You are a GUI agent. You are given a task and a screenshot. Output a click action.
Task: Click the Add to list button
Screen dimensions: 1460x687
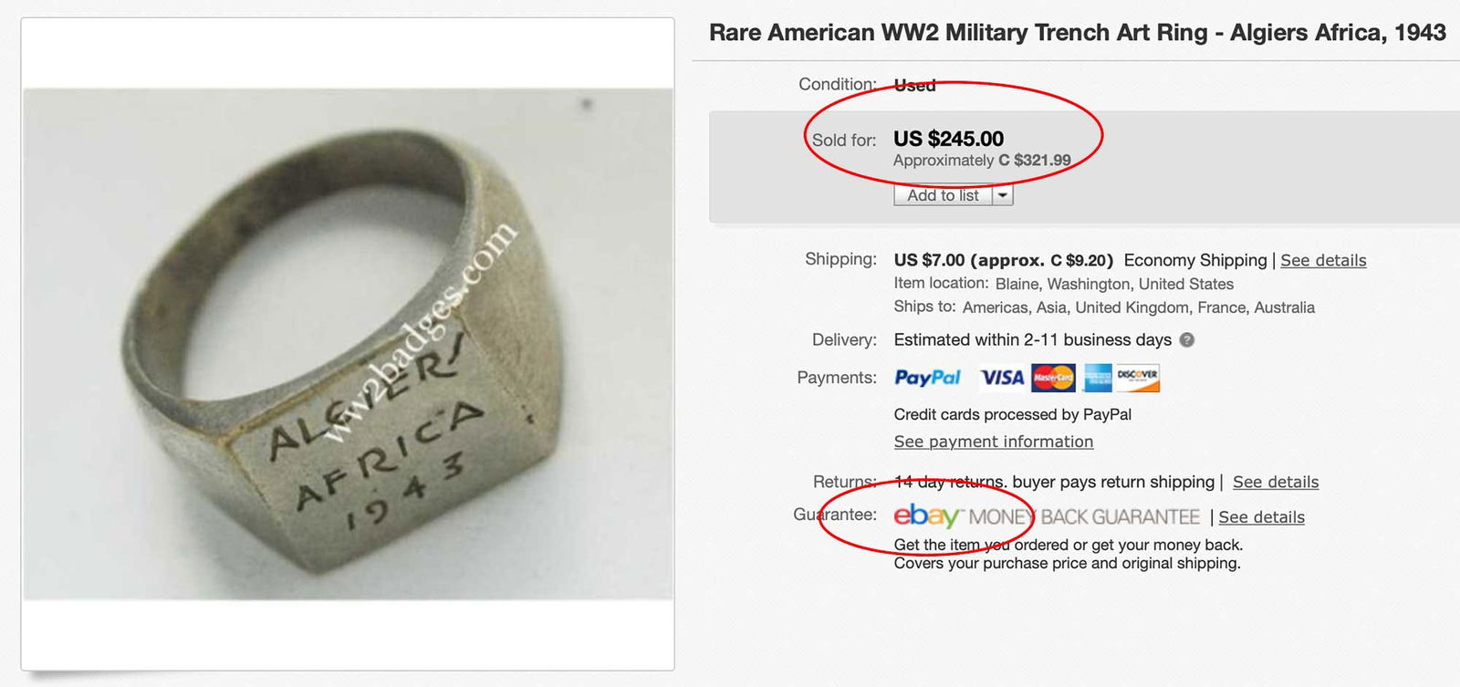942,194
